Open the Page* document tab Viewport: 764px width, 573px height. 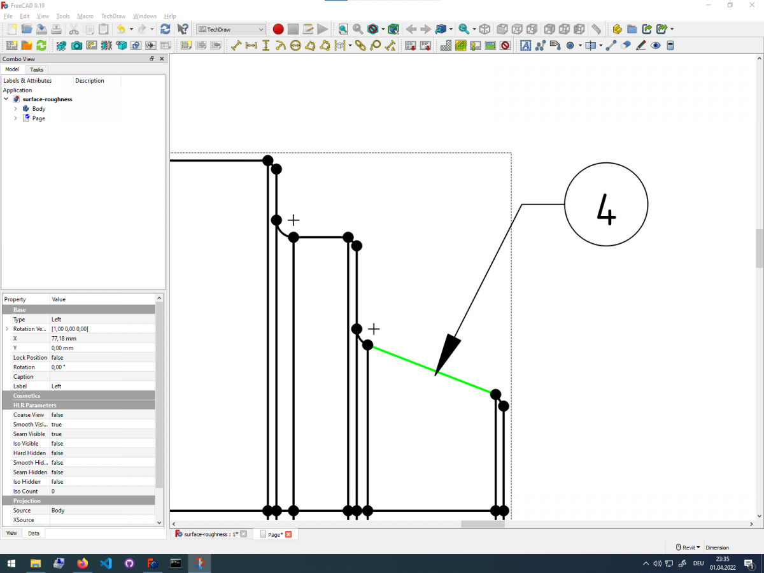pos(274,534)
